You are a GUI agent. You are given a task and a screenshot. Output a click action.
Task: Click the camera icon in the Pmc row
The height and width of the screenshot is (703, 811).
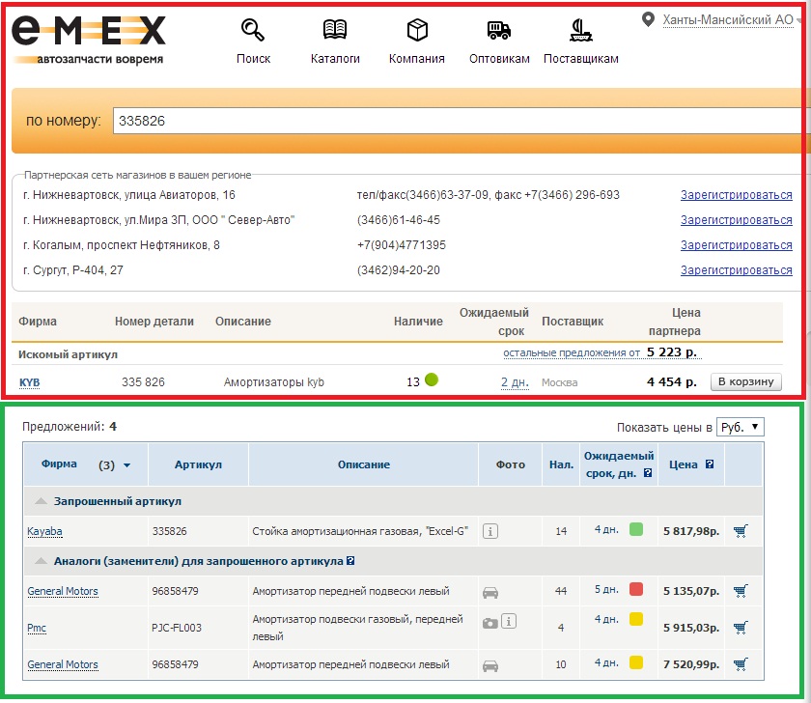pyautogui.click(x=489, y=624)
